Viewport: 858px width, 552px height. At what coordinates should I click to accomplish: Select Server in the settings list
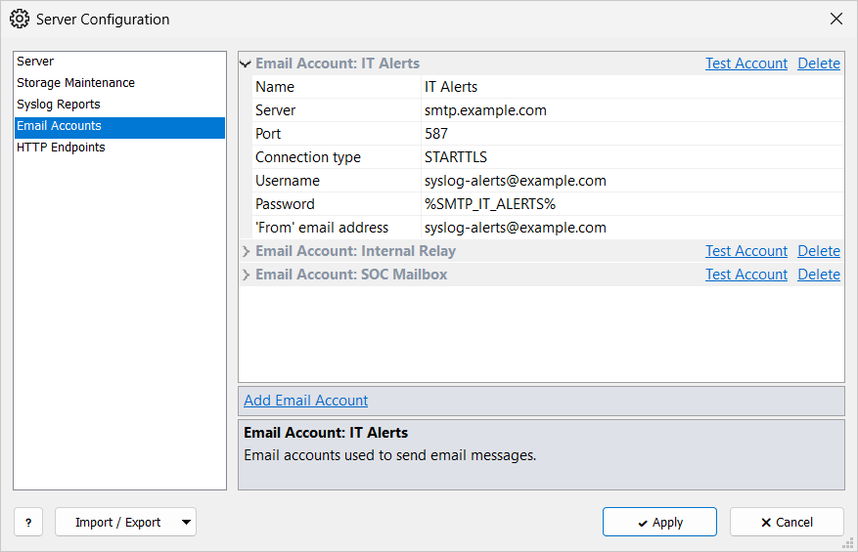pyautogui.click(x=119, y=62)
